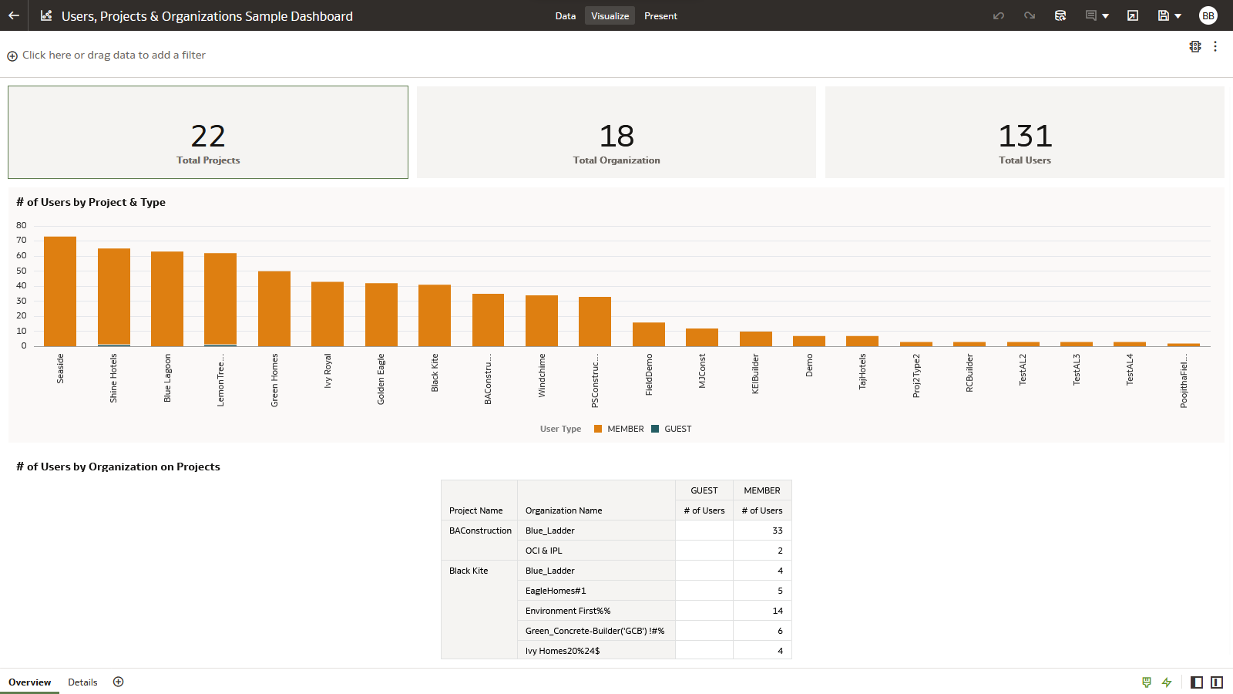
Task: Open the three-dot canvas menu
Action: pyautogui.click(x=1216, y=47)
